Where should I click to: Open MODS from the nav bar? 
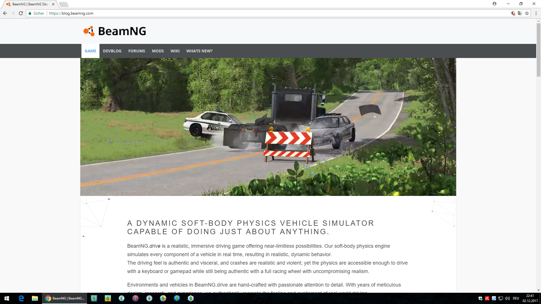pos(158,51)
